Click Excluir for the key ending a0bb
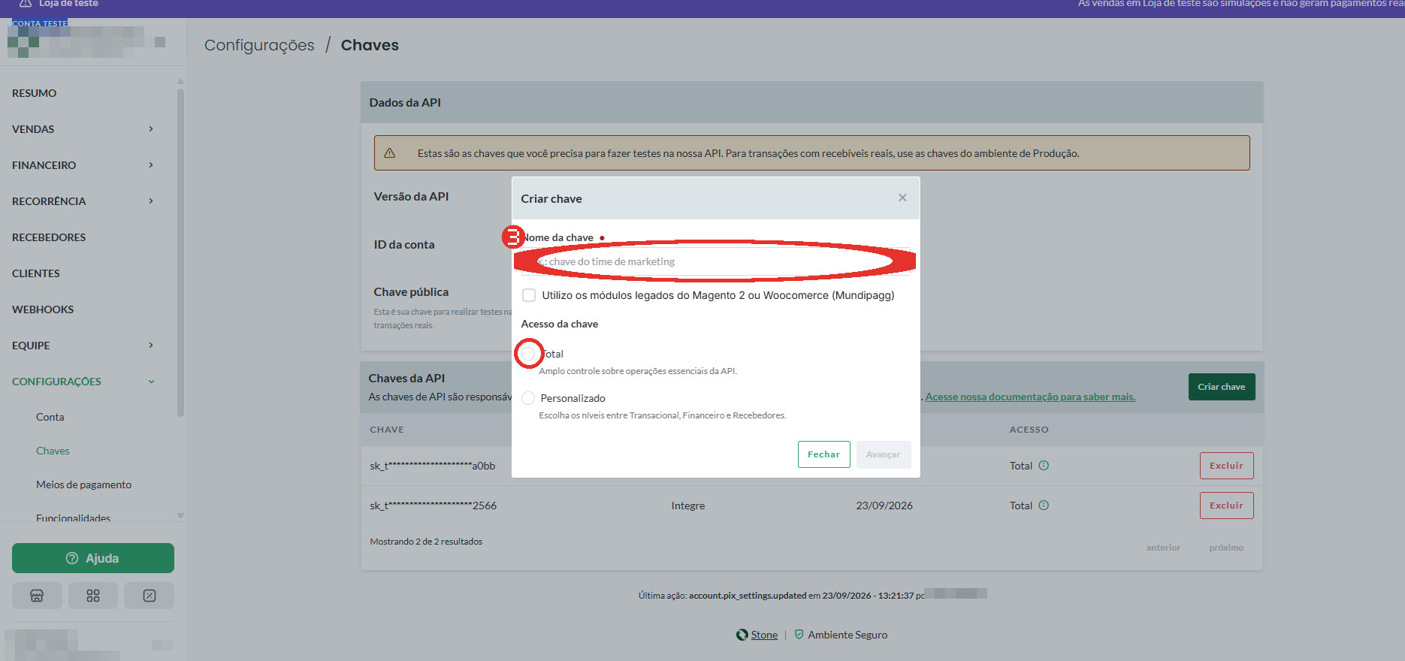Viewport: 1405px width, 661px height. 1226,466
